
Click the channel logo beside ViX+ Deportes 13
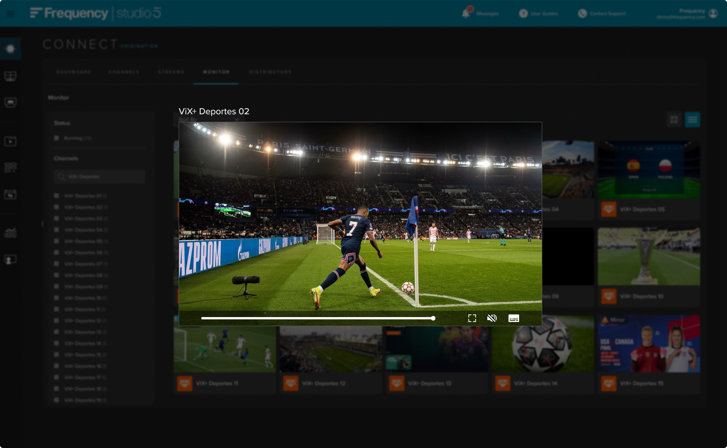click(397, 383)
